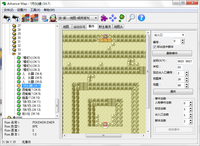200x146 pixels.
Task: Increase the 到达出入口编号 value
Action: (x=186, y=72)
